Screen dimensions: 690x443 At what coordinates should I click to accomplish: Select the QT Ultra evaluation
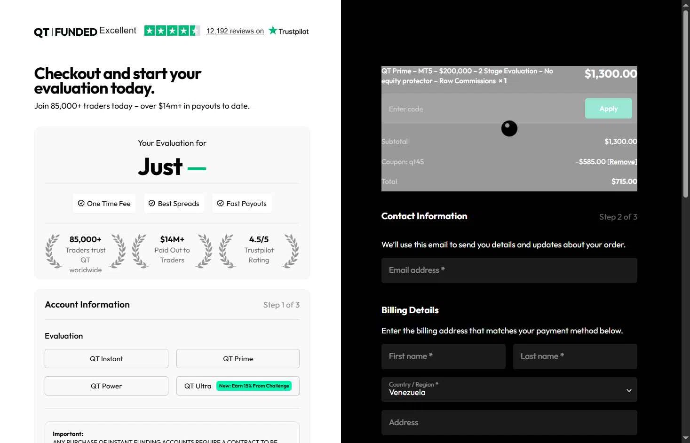click(238, 386)
